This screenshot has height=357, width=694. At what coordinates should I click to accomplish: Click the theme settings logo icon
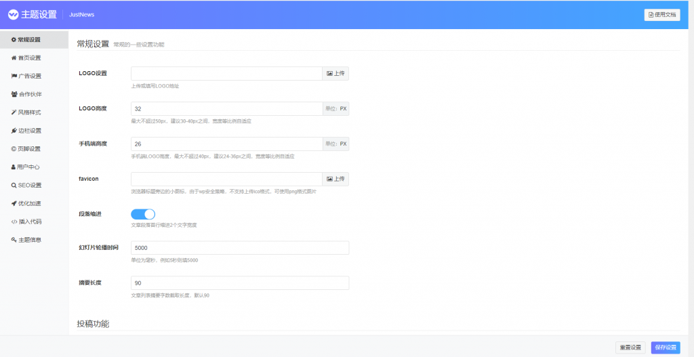tap(14, 15)
